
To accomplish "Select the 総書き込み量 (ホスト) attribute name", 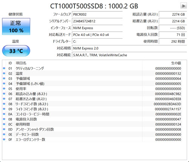I will coord(31,99).
